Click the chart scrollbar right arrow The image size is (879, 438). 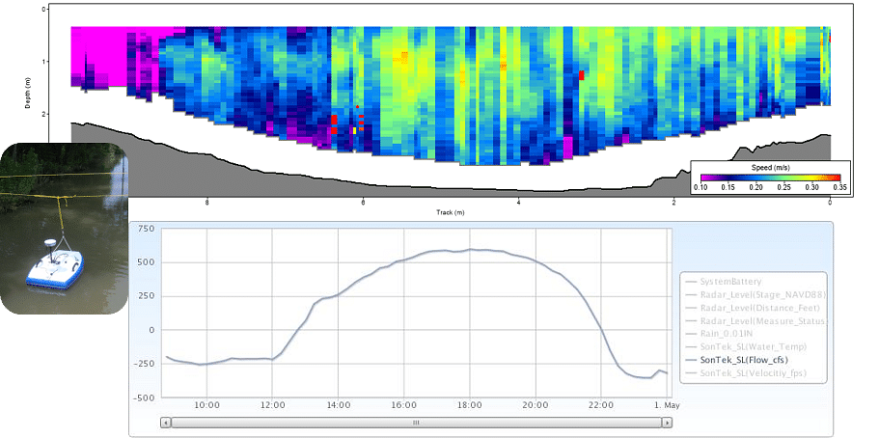667,423
